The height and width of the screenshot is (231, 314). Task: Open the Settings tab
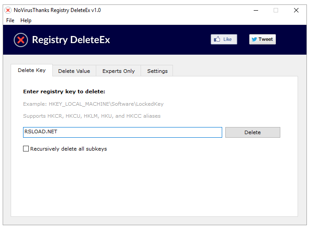point(157,71)
